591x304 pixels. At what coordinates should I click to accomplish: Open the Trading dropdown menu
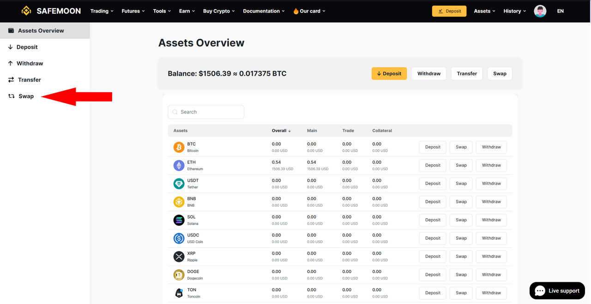click(x=102, y=11)
